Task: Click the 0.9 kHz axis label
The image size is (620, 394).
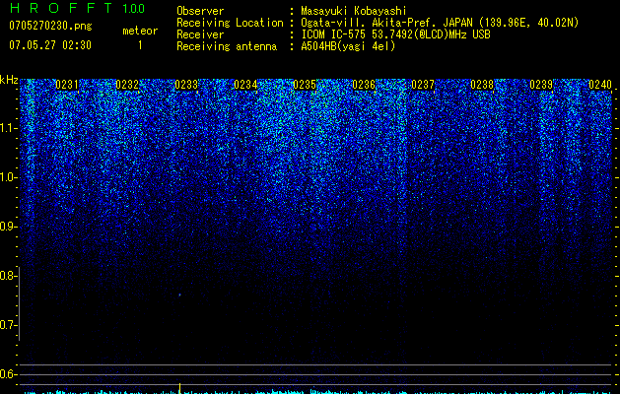Action: click(8, 227)
